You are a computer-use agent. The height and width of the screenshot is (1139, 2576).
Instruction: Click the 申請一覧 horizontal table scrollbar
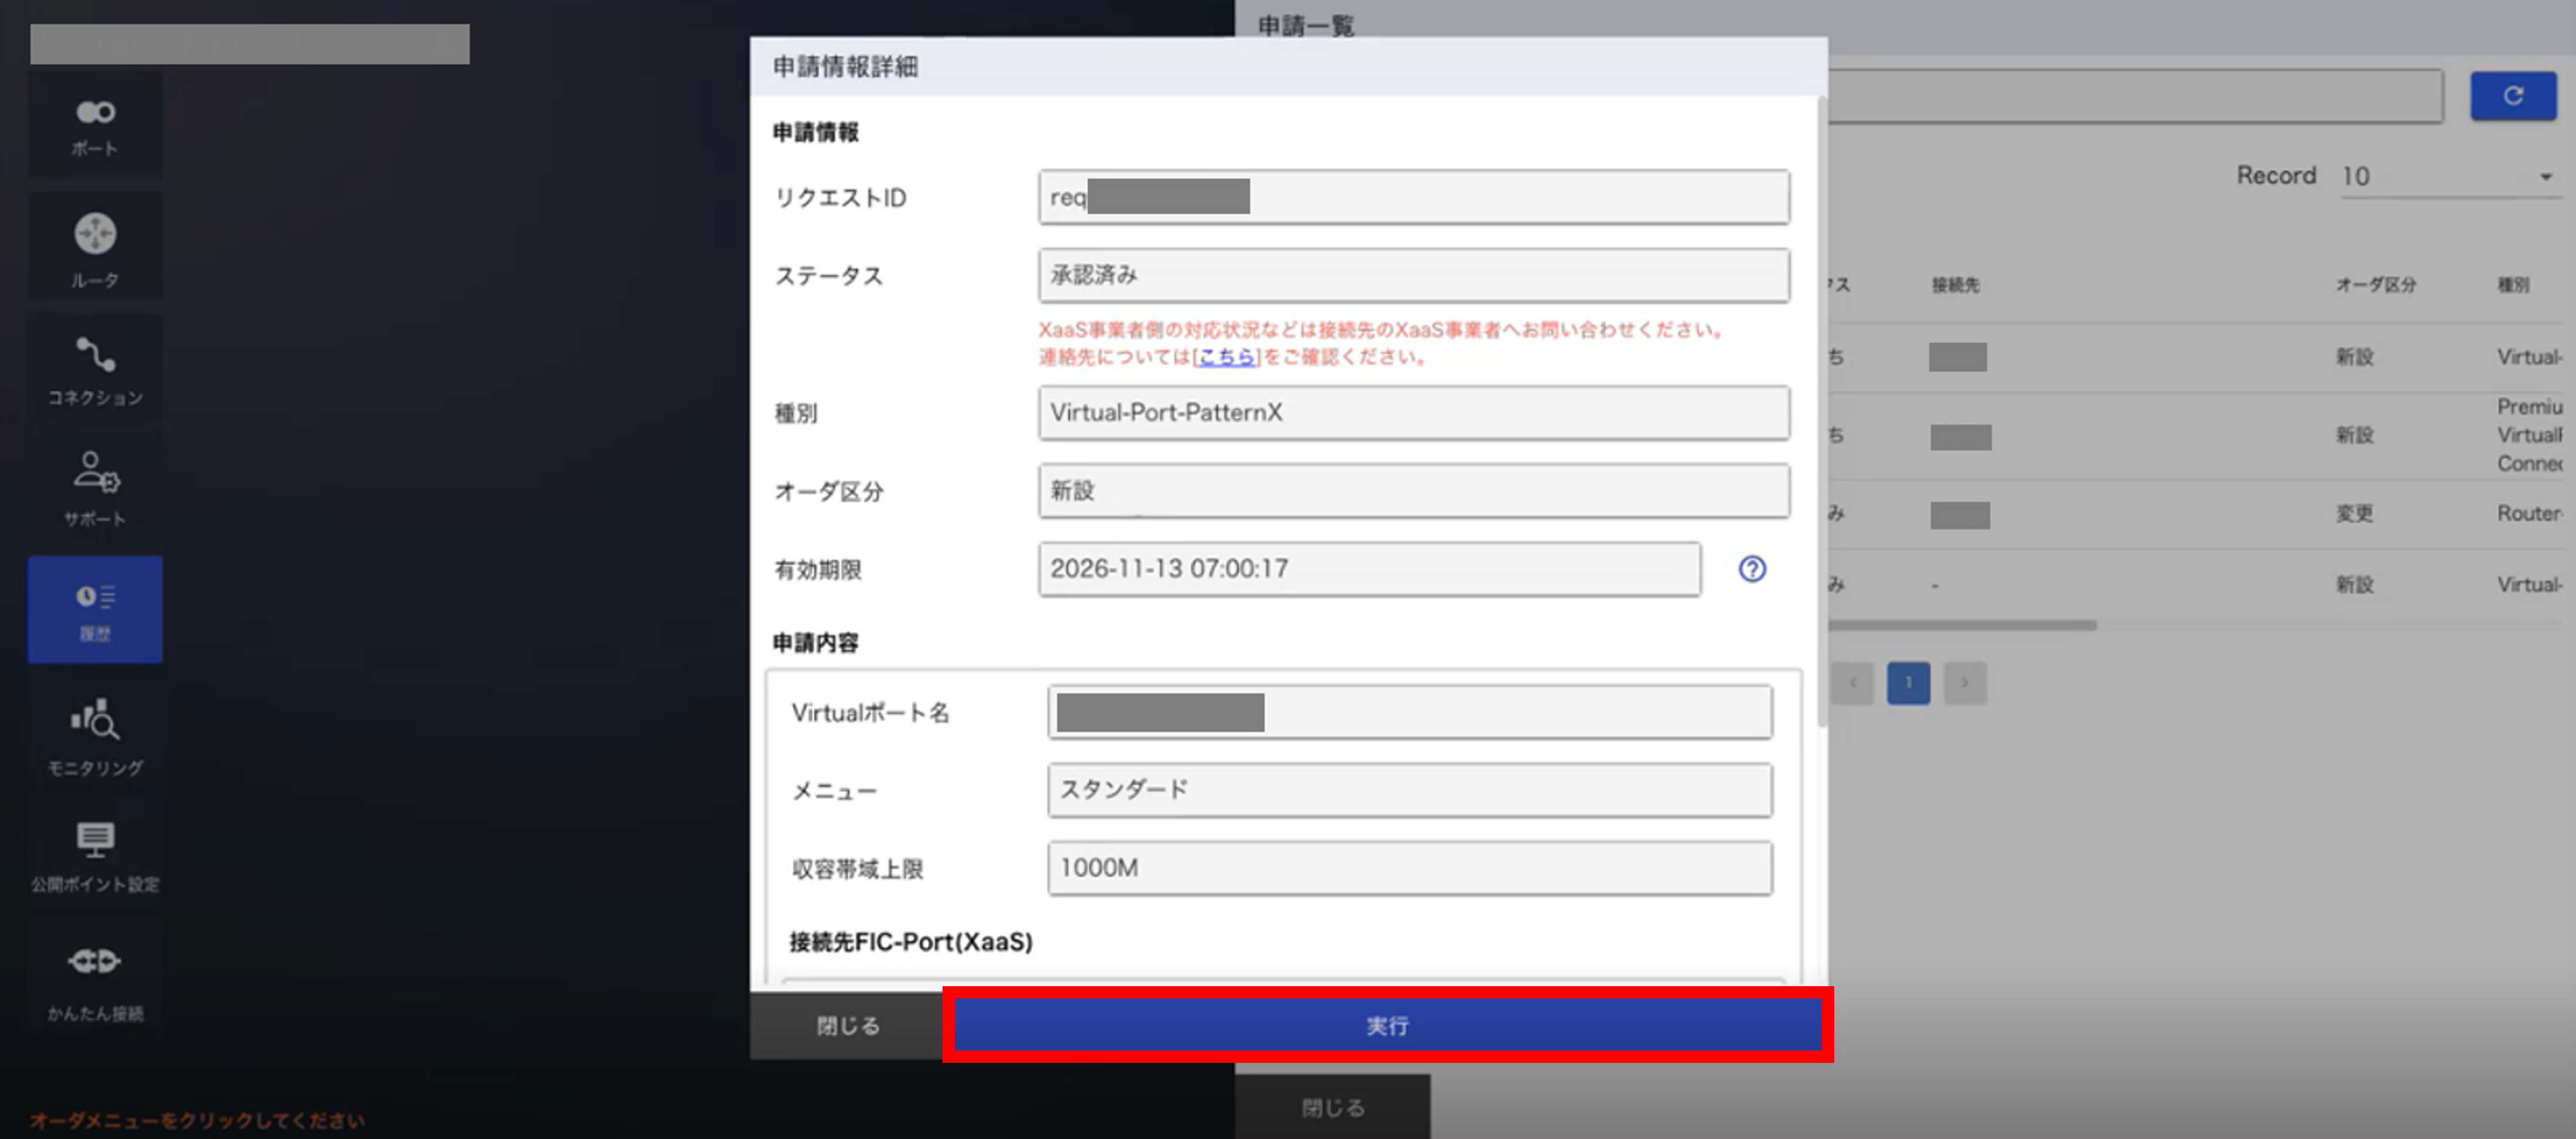click(x=1962, y=625)
